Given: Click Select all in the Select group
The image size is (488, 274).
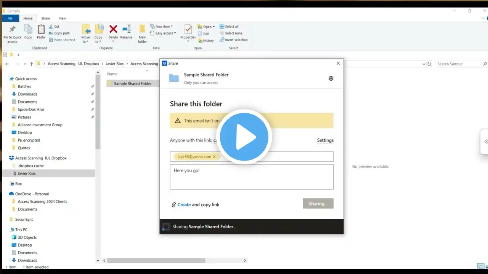Looking at the screenshot, I should point(229,27).
